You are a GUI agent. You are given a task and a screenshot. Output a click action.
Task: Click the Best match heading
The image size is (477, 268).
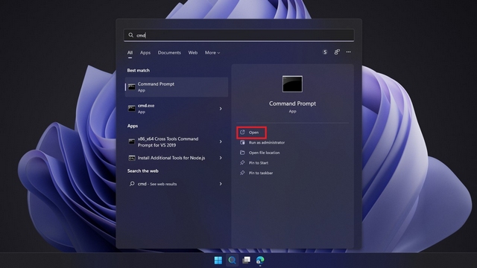coord(139,71)
